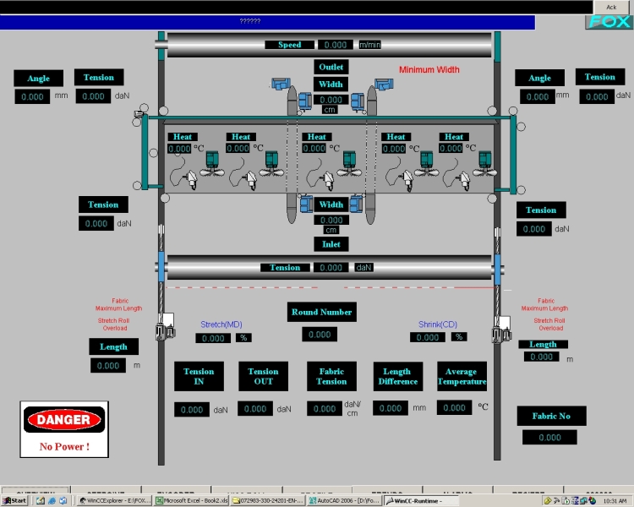Click the DANGER No Power warning sign
634x507 pixels.
click(x=64, y=428)
